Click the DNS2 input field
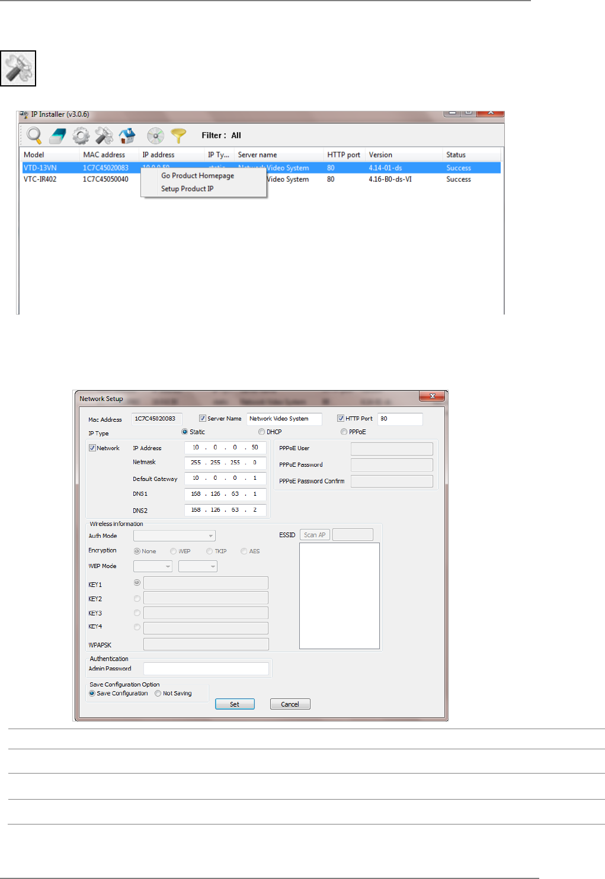Screen dimensions: 605x879 pos(225,510)
